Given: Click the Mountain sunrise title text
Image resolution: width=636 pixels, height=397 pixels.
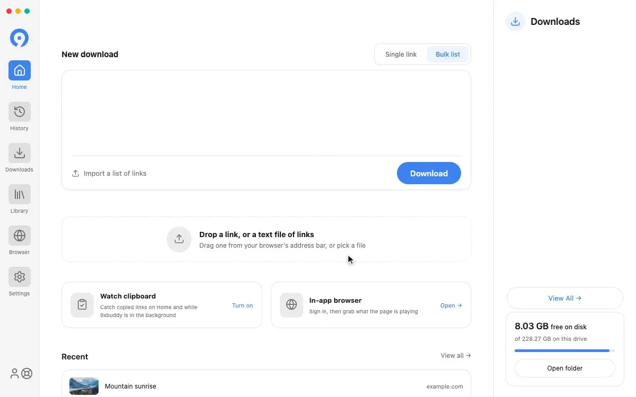Looking at the screenshot, I should 130,386.
